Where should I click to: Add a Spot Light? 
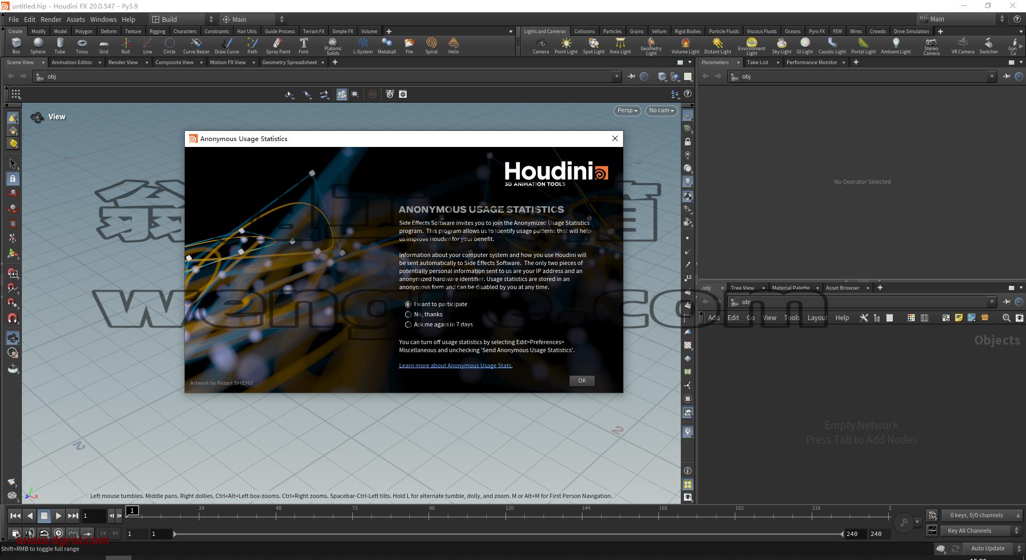click(594, 46)
